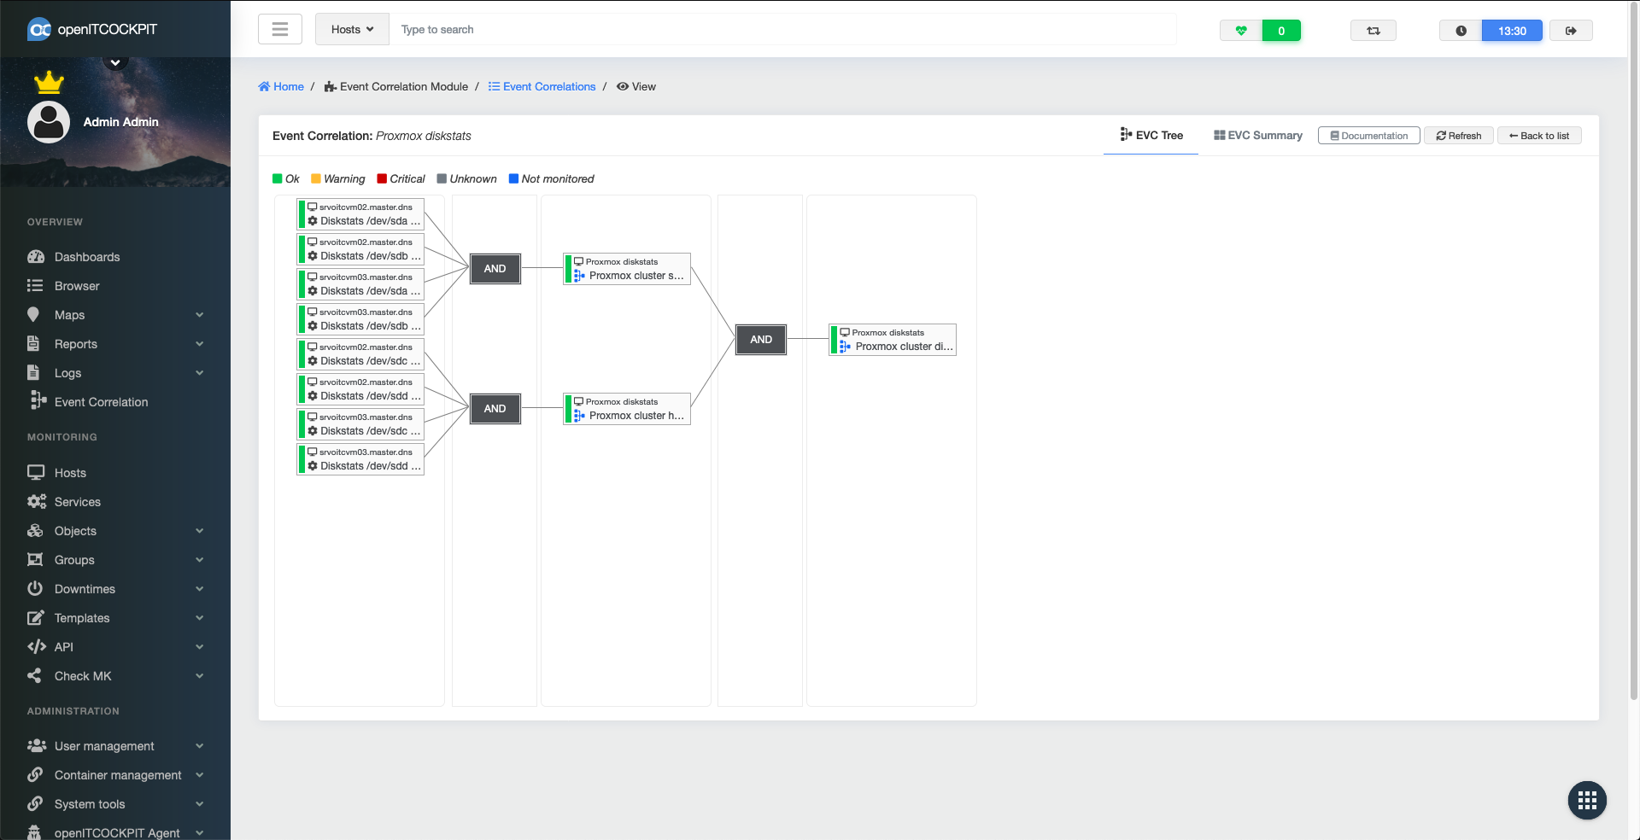Screen dimensions: 1640x840
Task: Select the Proxmox cluster di... result node
Action: pos(893,340)
